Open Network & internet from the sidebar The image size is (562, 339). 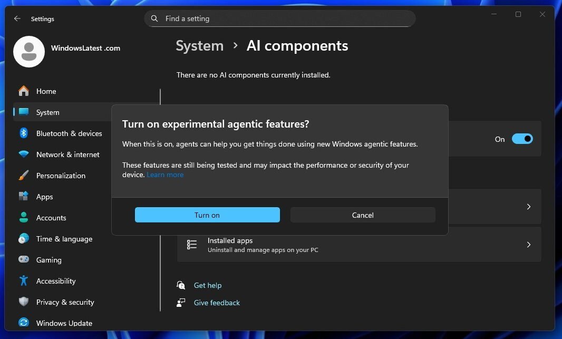click(x=24, y=154)
